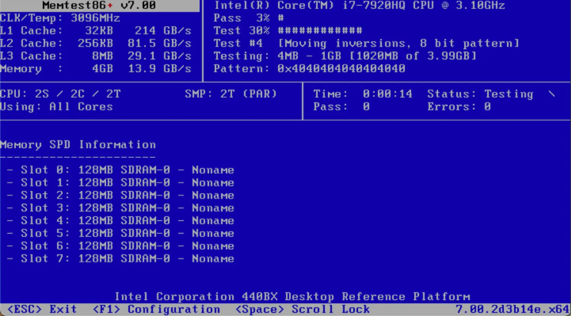
Task: Select the L2 Cache 256KB size value
Action: pos(96,43)
